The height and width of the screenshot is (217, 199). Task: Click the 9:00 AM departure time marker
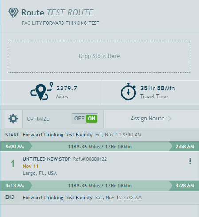coord(15,147)
